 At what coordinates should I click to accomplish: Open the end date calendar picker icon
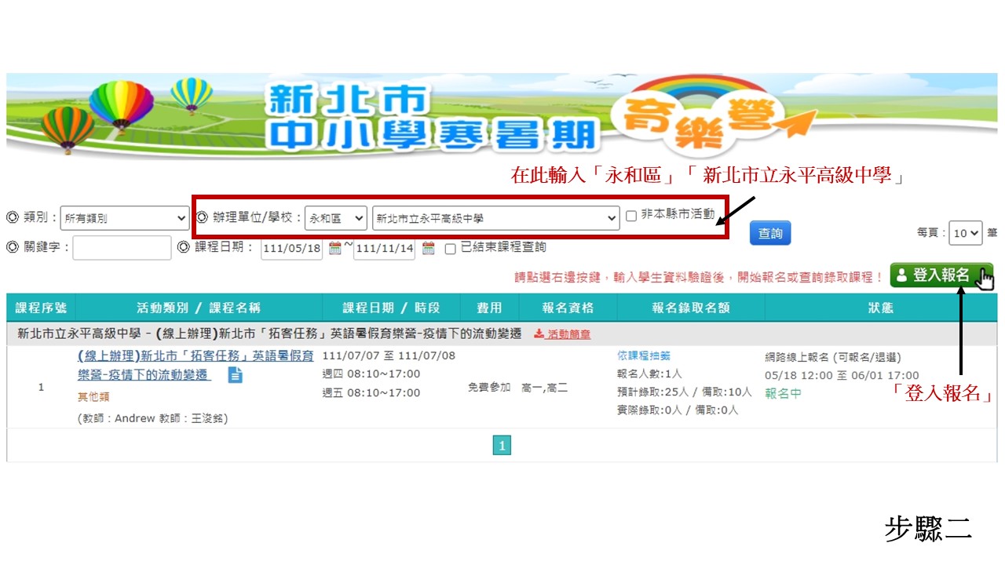click(428, 249)
